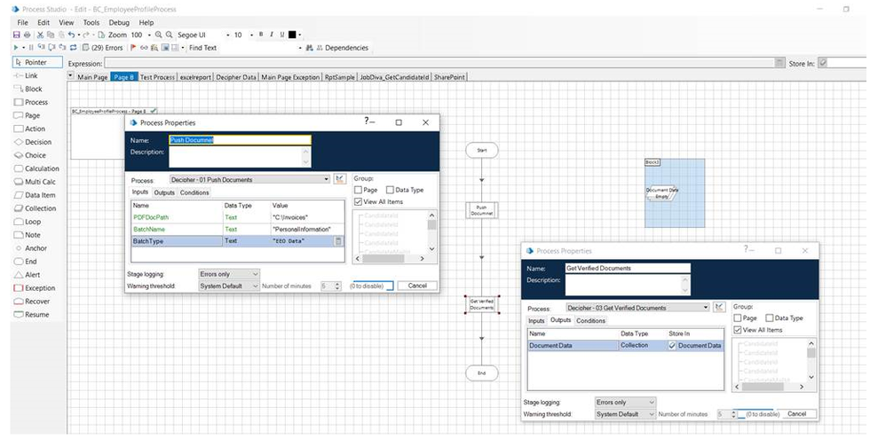The image size is (886, 447).
Task: Enable Page group checkbox in Push Document dialog
Action: point(358,190)
